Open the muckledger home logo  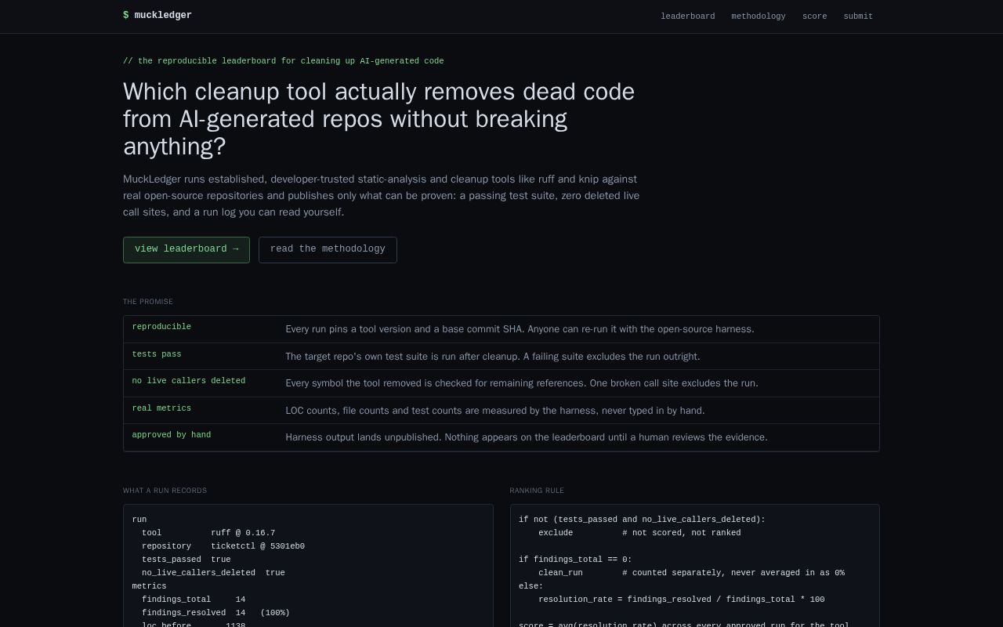(x=158, y=15)
